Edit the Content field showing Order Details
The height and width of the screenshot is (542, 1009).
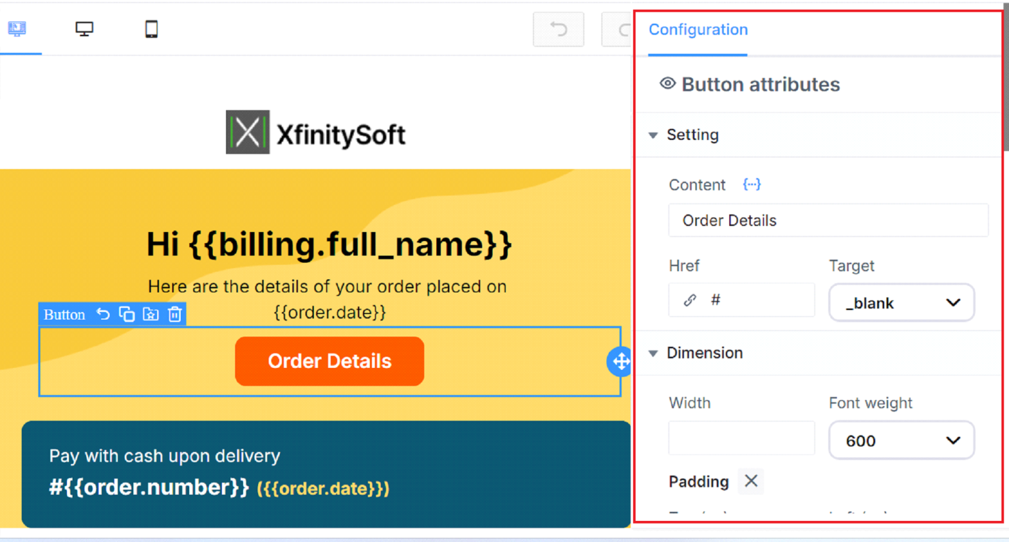(828, 220)
